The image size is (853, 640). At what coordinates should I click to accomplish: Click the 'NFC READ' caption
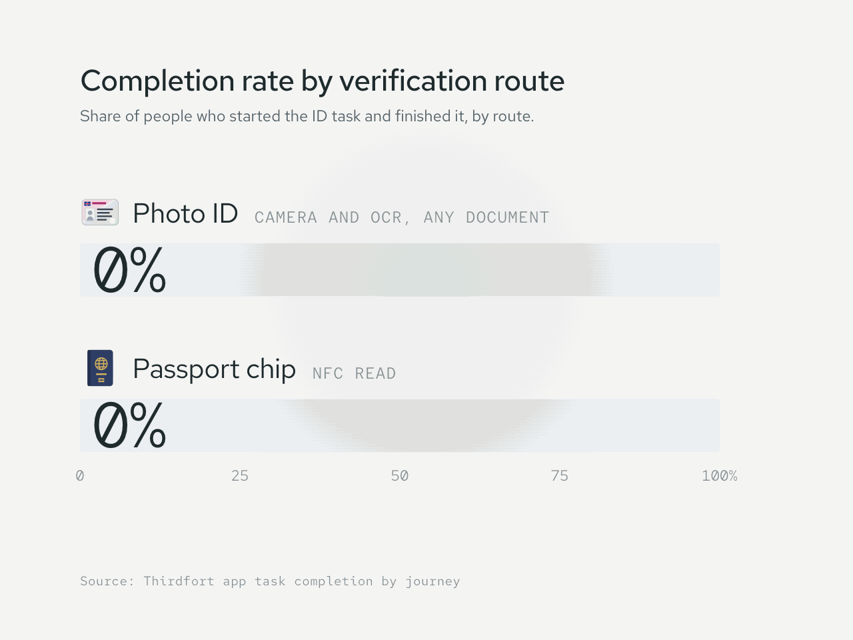(354, 373)
